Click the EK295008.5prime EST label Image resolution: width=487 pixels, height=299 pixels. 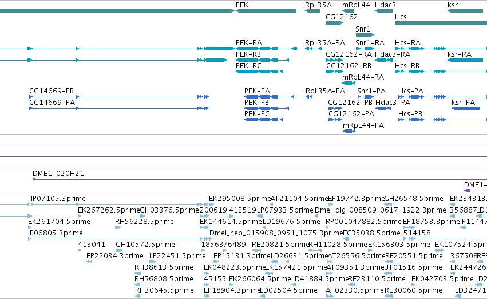240,199
